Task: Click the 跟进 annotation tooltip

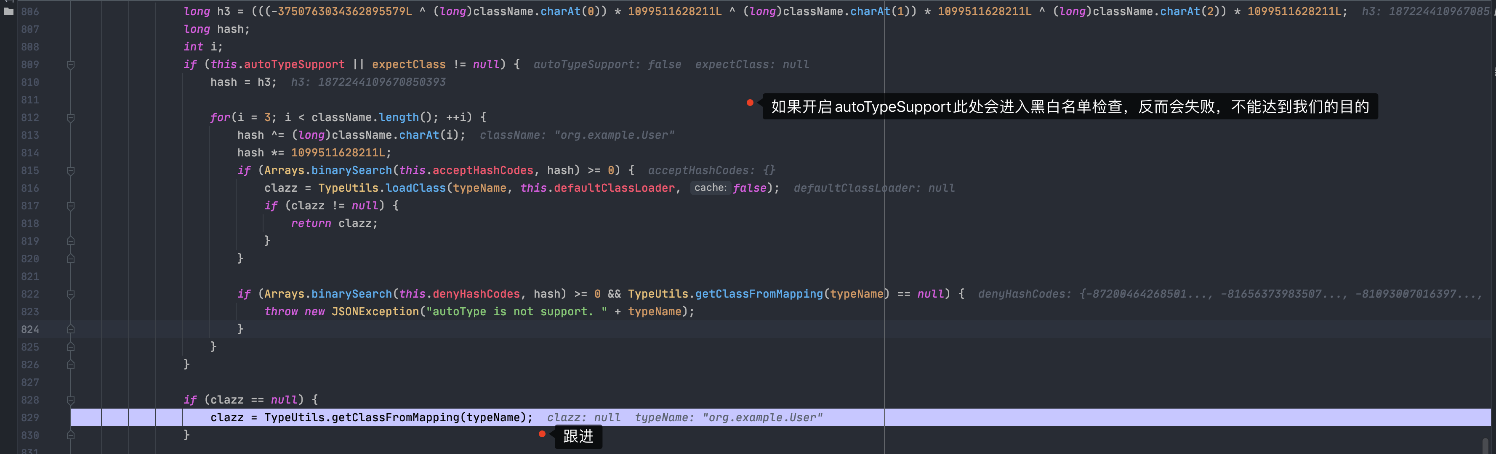Action: (x=578, y=437)
